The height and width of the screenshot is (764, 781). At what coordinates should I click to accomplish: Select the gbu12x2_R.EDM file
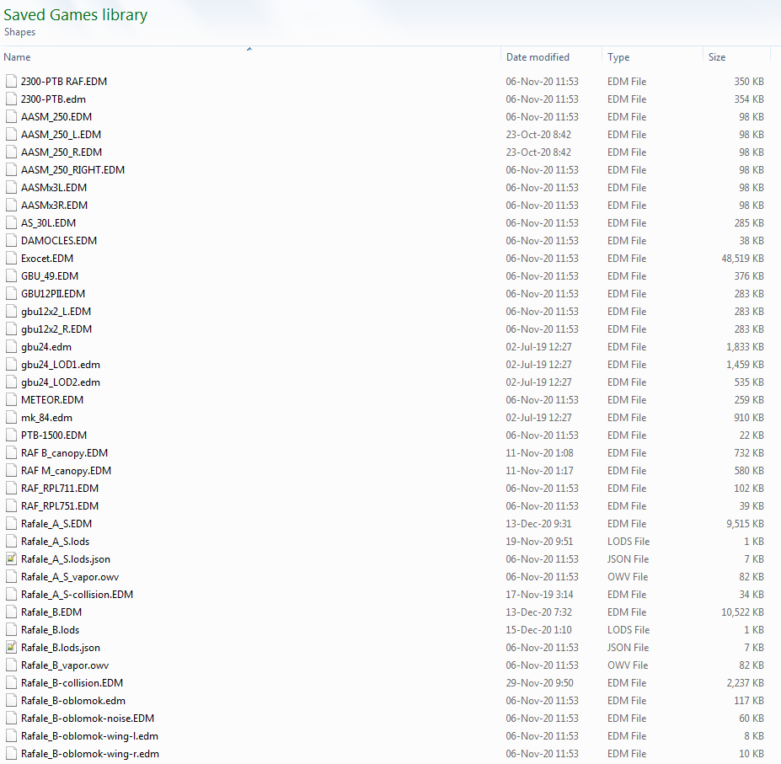56,329
